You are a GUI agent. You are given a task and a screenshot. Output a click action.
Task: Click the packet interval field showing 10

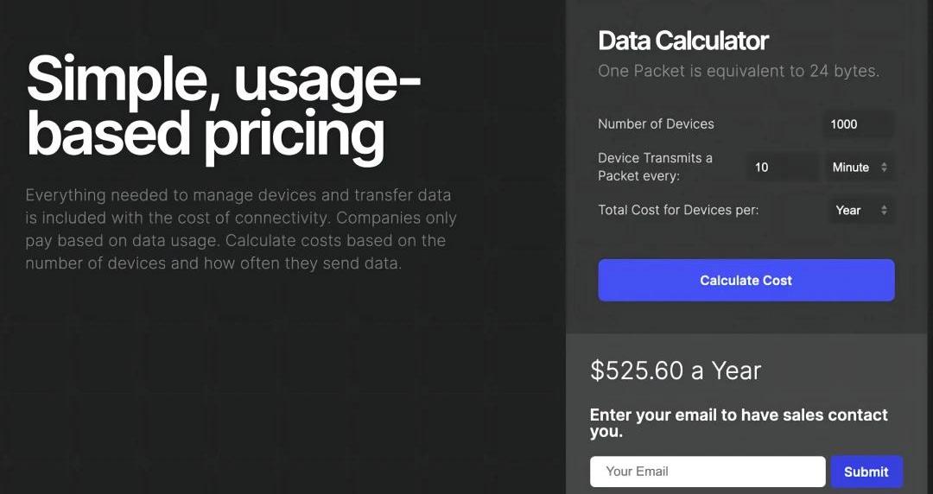point(781,168)
